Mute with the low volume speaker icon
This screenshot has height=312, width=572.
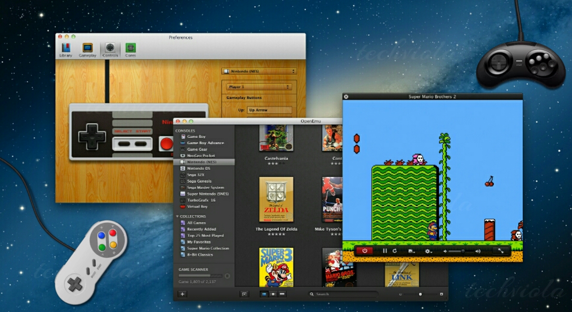click(x=445, y=251)
